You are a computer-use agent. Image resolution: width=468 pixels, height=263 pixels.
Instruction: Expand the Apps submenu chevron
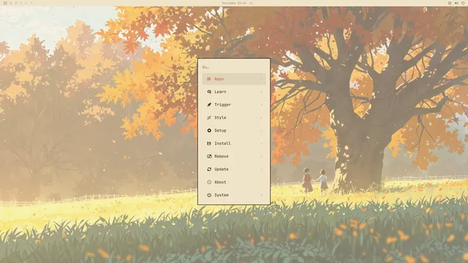coord(262,79)
